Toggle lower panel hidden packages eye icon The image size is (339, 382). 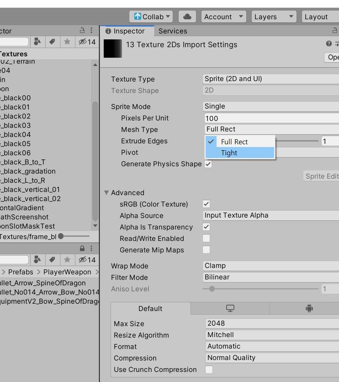point(87,260)
